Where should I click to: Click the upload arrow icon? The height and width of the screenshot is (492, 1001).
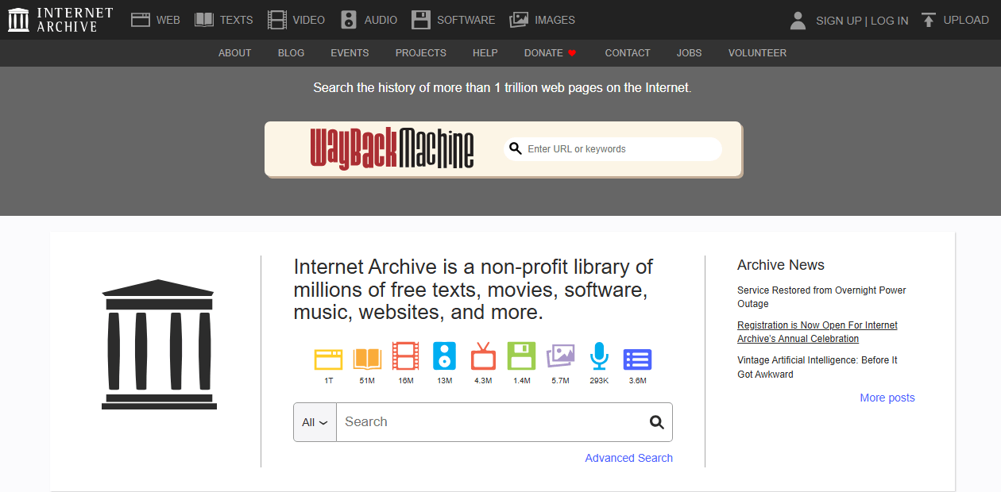pos(928,20)
